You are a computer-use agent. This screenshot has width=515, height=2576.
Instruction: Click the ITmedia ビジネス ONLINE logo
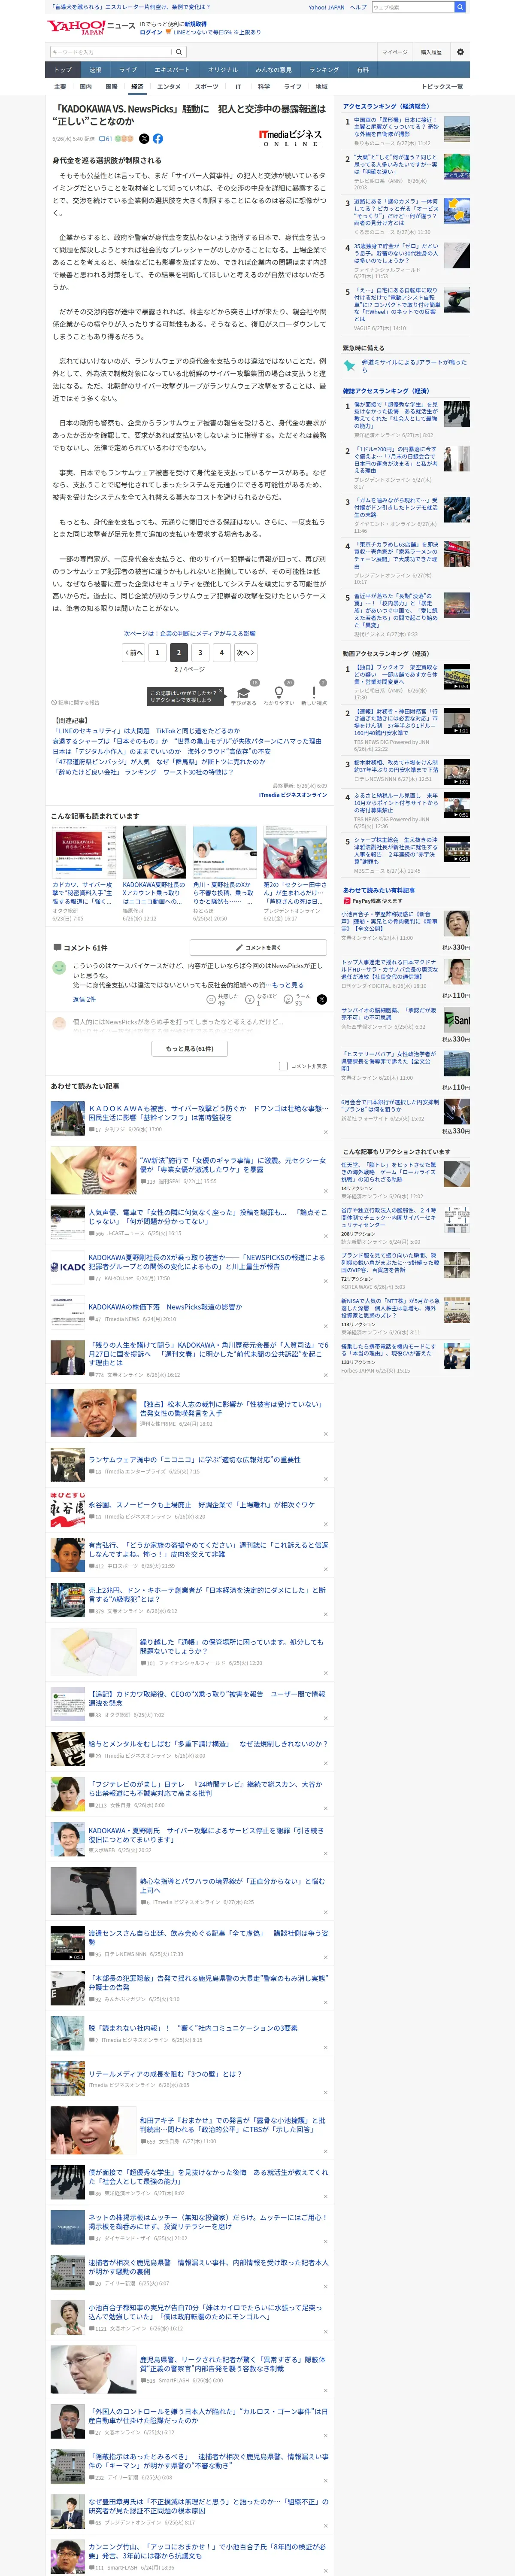click(x=291, y=138)
